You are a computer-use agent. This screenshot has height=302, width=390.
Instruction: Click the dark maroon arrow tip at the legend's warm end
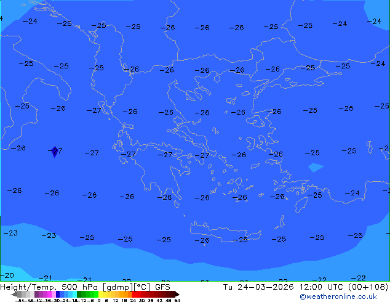(x=177, y=294)
